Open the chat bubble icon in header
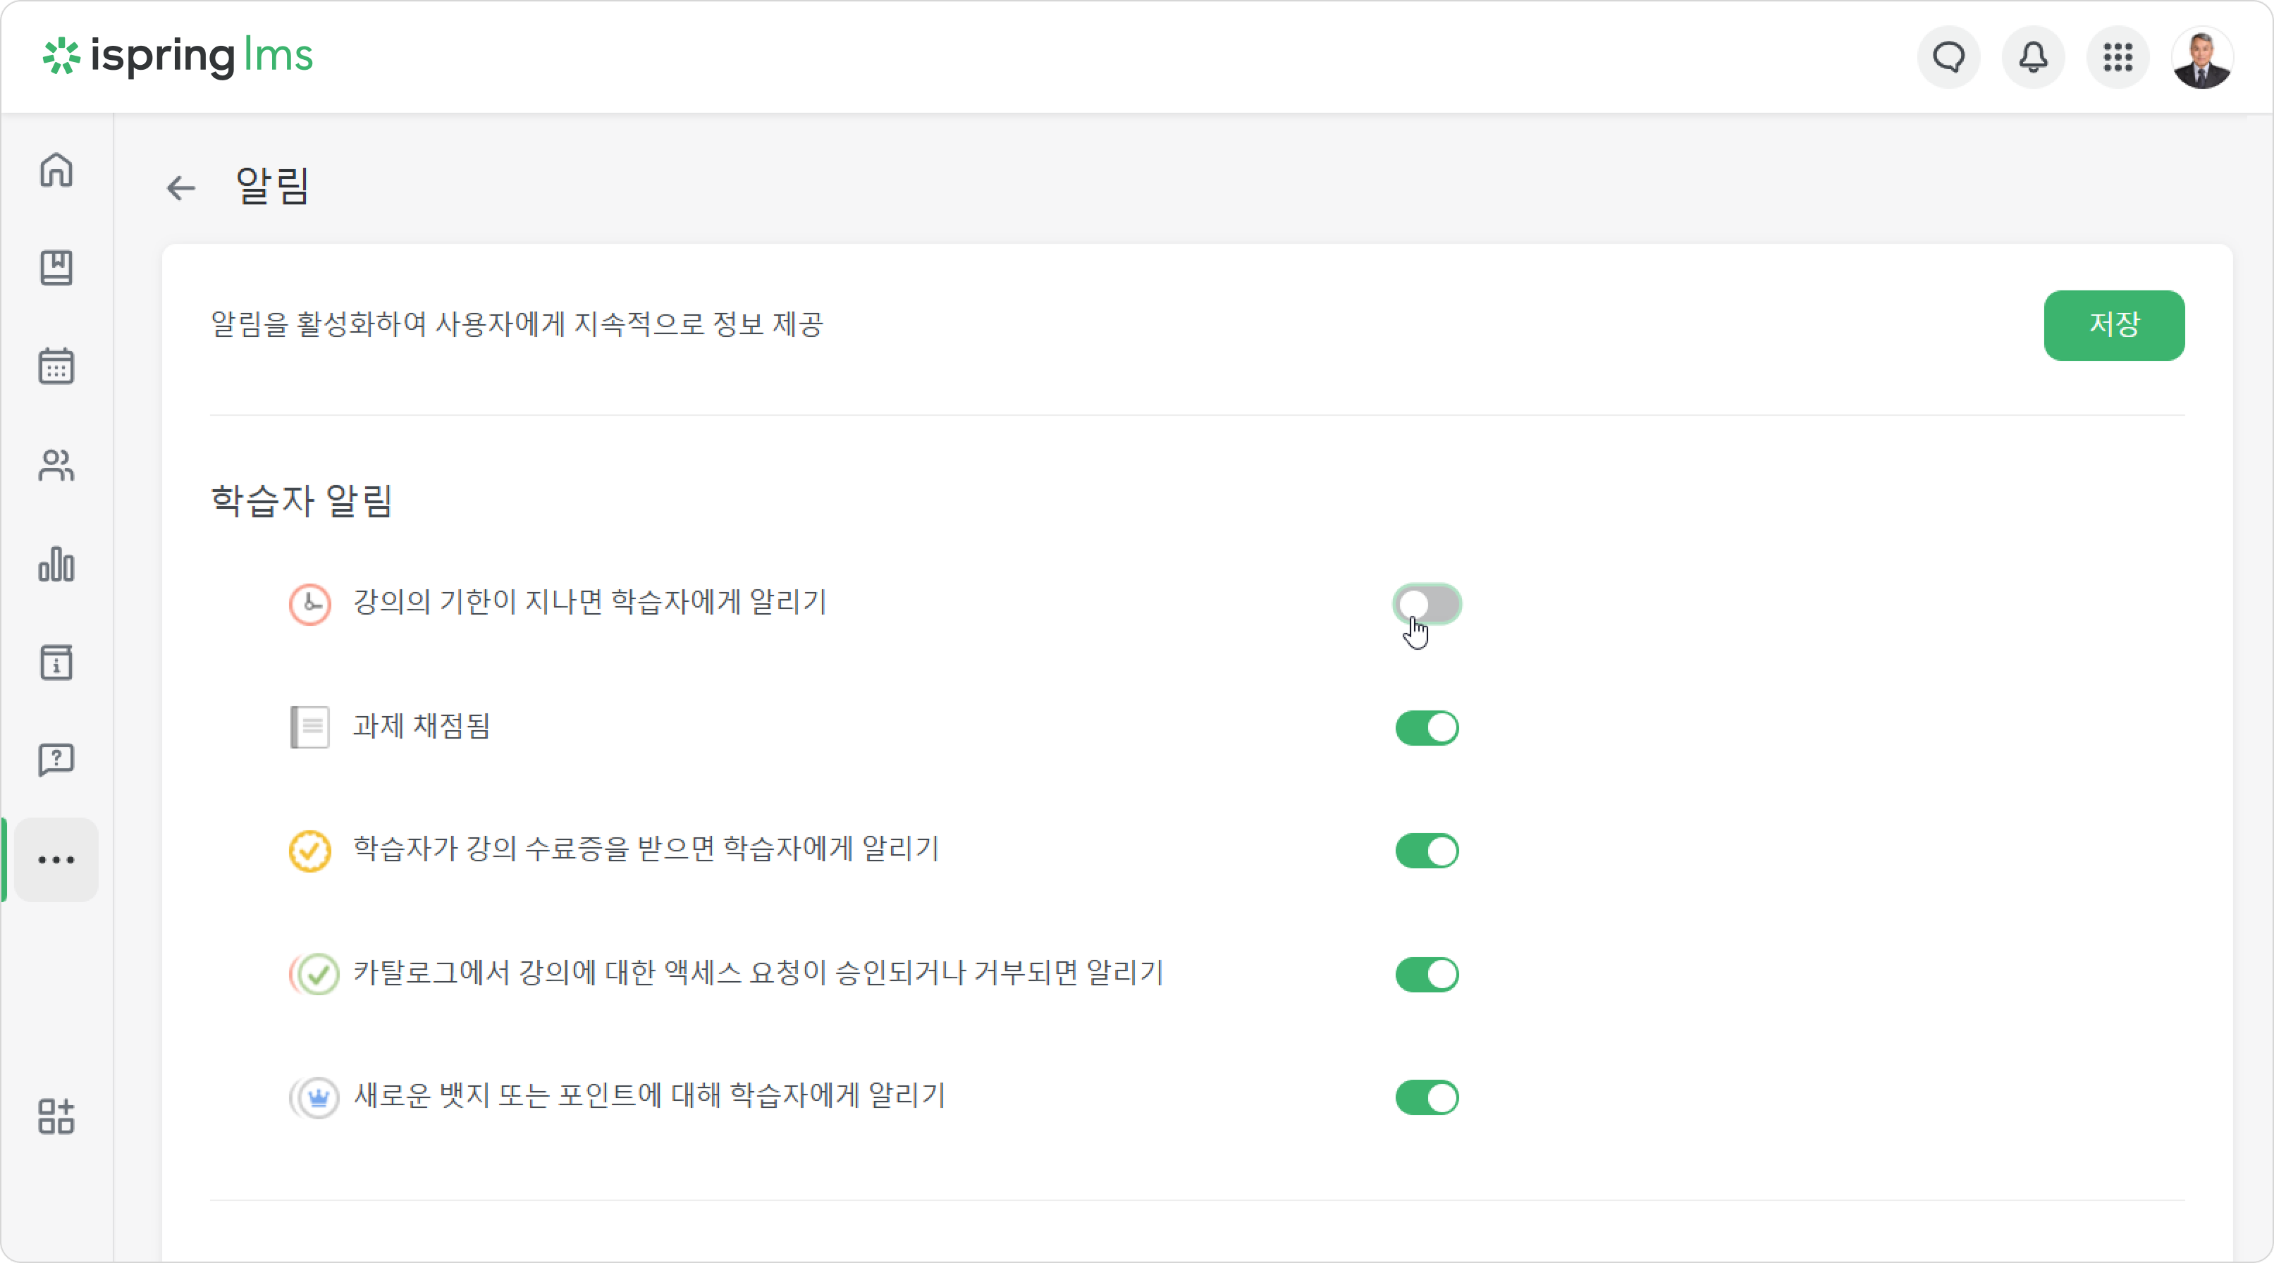This screenshot has width=2274, height=1263. tap(1949, 57)
